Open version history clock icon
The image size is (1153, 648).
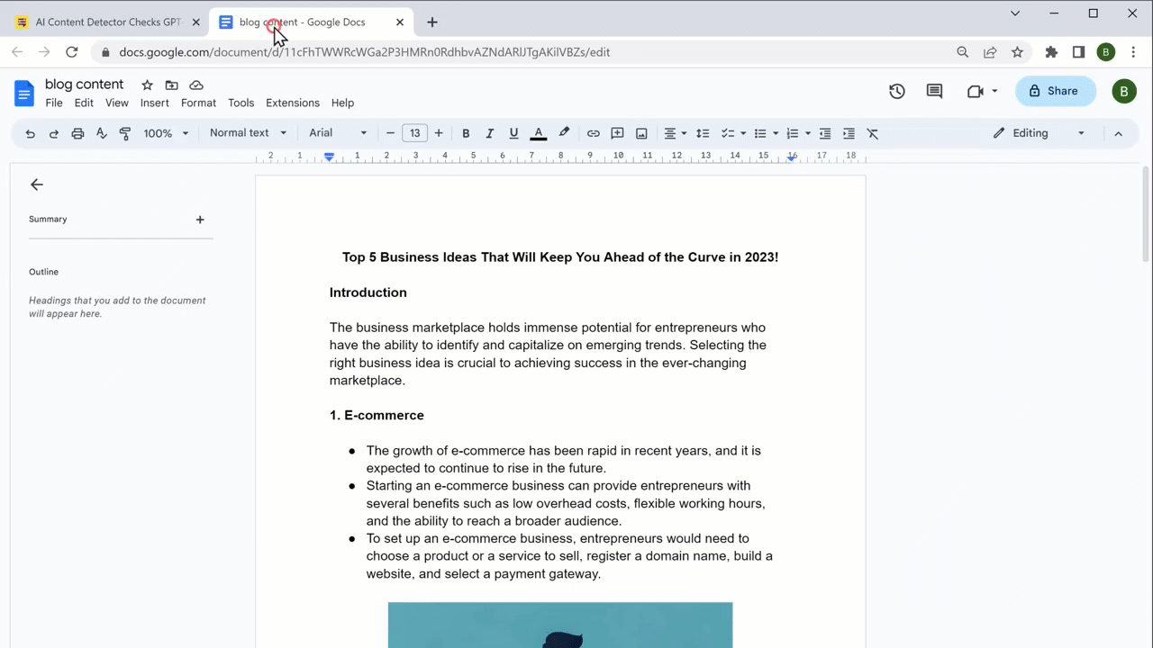[896, 91]
